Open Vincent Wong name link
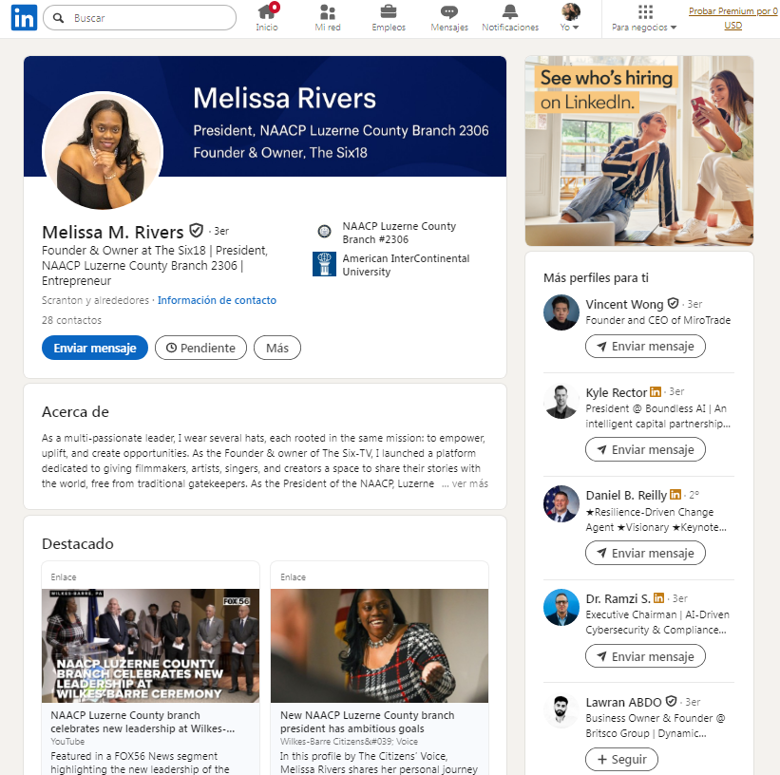The width and height of the screenshot is (780, 775). pos(624,304)
